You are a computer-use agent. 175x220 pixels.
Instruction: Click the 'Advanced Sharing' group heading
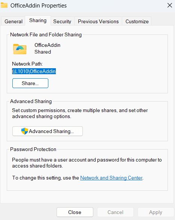(31, 101)
